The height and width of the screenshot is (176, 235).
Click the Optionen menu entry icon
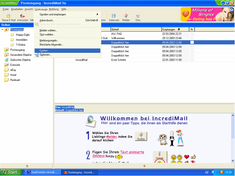point(37,55)
